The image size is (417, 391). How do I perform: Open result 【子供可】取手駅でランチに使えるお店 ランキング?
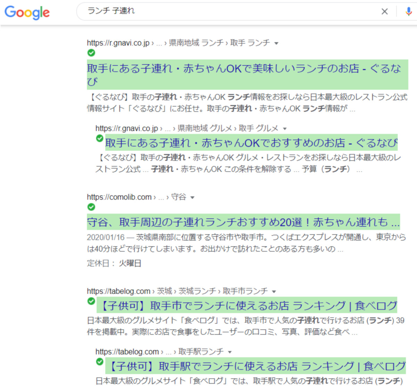tap(255, 366)
